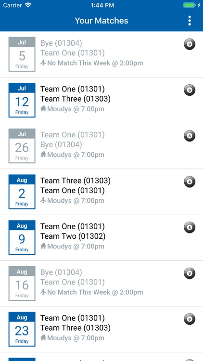Select the Aug 16 grayed calendar tile
Screen dimensions: 203x361
[x=22, y=284]
